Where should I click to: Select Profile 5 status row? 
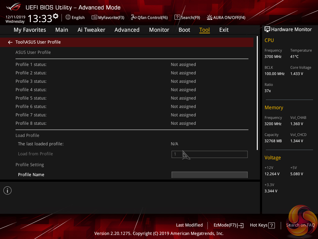[x=132, y=98]
